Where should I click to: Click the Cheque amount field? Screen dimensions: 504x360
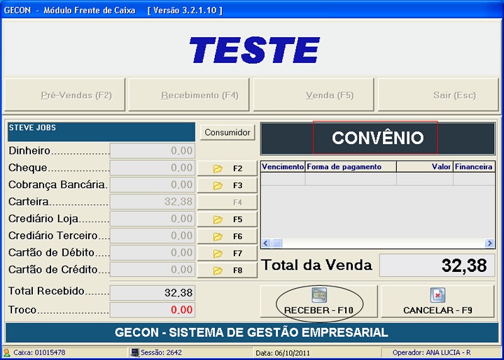pos(153,168)
